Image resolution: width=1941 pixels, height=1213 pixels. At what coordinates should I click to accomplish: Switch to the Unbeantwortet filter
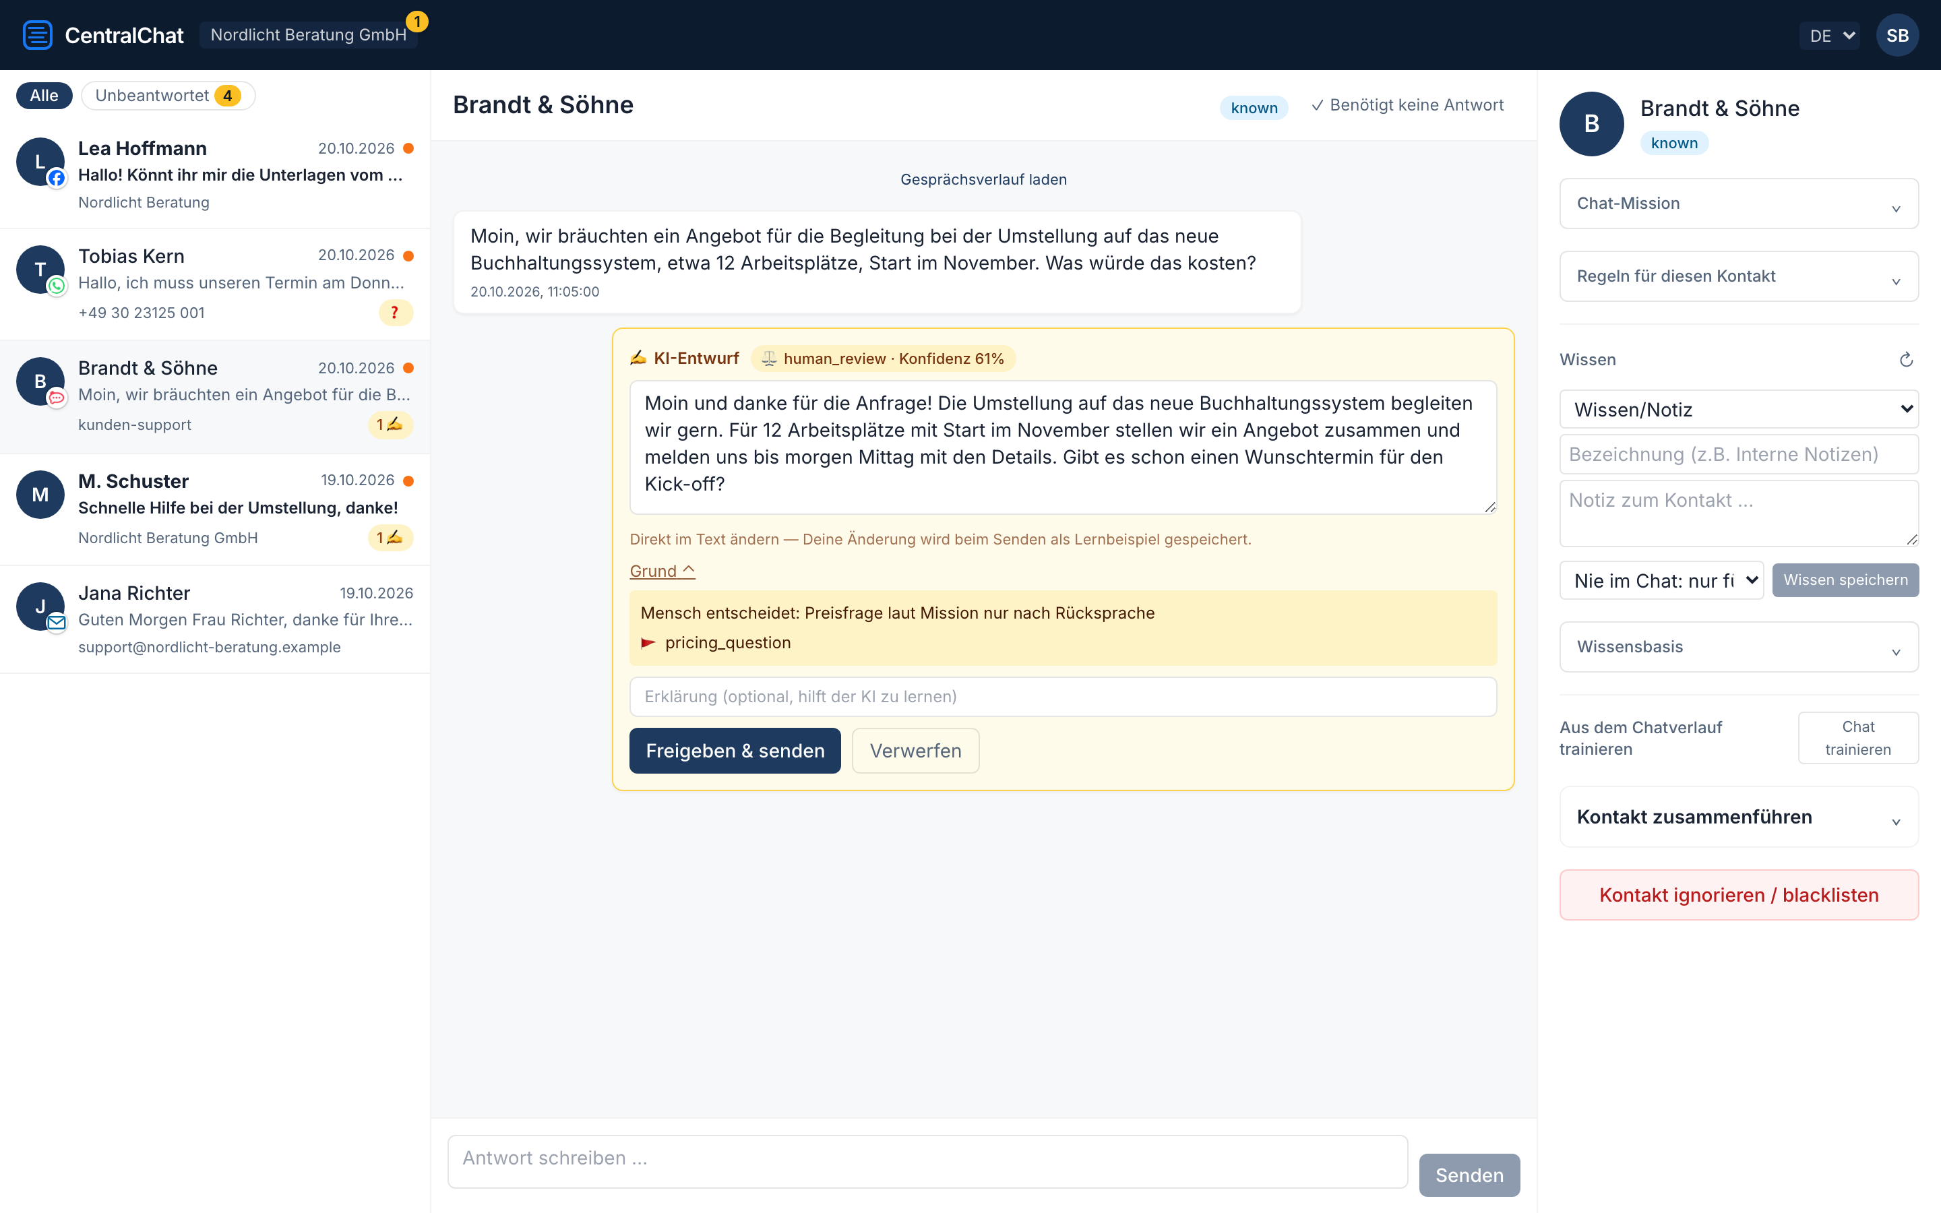coord(168,96)
